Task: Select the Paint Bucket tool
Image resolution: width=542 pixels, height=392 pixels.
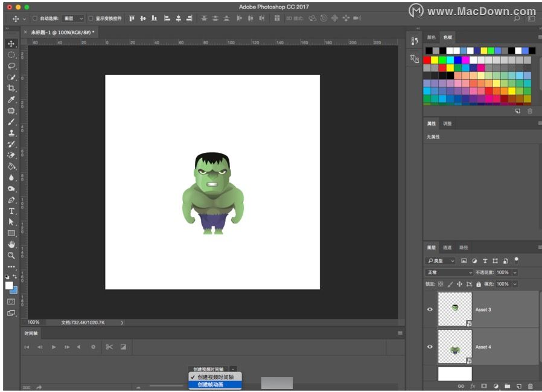Action: 11,167
